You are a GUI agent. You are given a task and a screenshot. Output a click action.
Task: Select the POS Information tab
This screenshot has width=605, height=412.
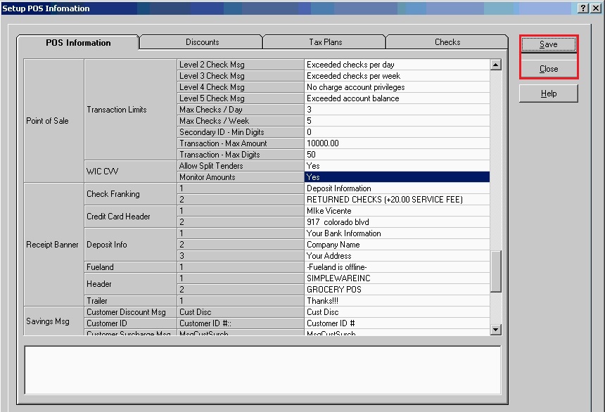coord(78,42)
